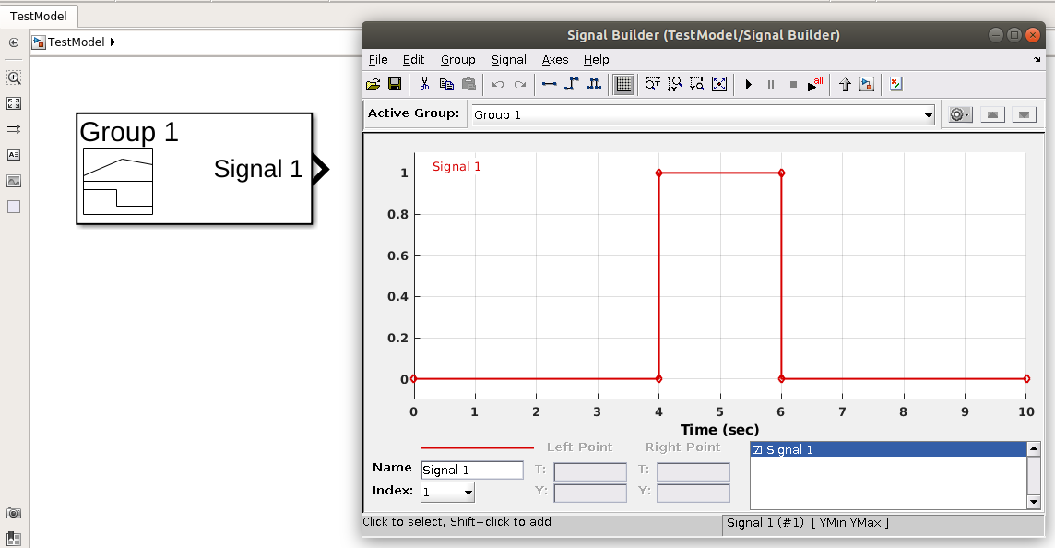Click the signal list scroll down arrow
Image resolution: width=1055 pixels, height=548 pixels.
[x=1034, y=502]
